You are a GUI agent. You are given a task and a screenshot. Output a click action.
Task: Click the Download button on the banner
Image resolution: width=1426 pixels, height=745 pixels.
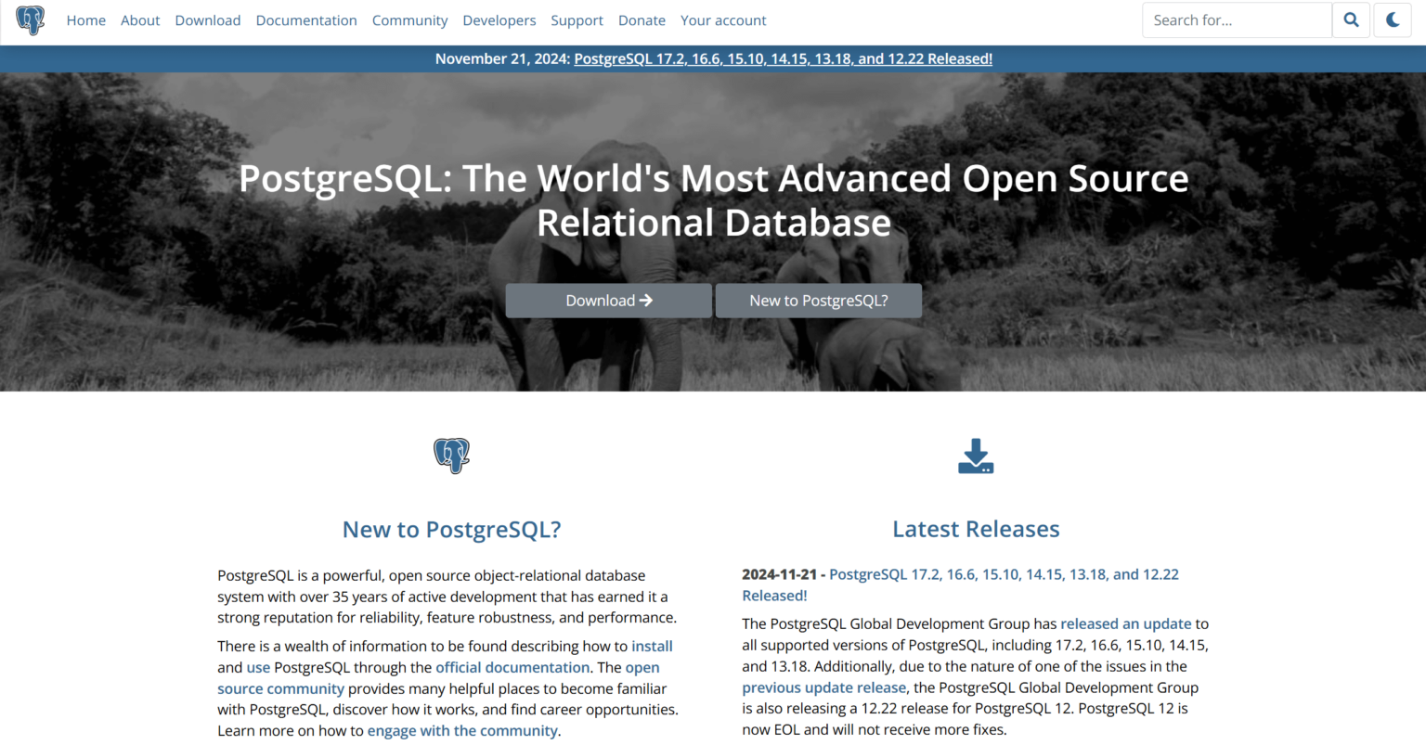pos(608,300)
